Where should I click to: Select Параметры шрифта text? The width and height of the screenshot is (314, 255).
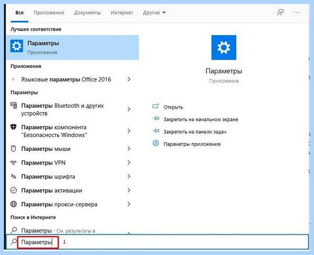pos(48,177)
